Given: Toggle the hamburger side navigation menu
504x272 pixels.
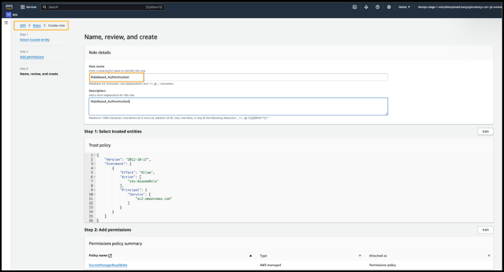Looking at the screenshot, I should pyautogui.click(x=6, y=23).
